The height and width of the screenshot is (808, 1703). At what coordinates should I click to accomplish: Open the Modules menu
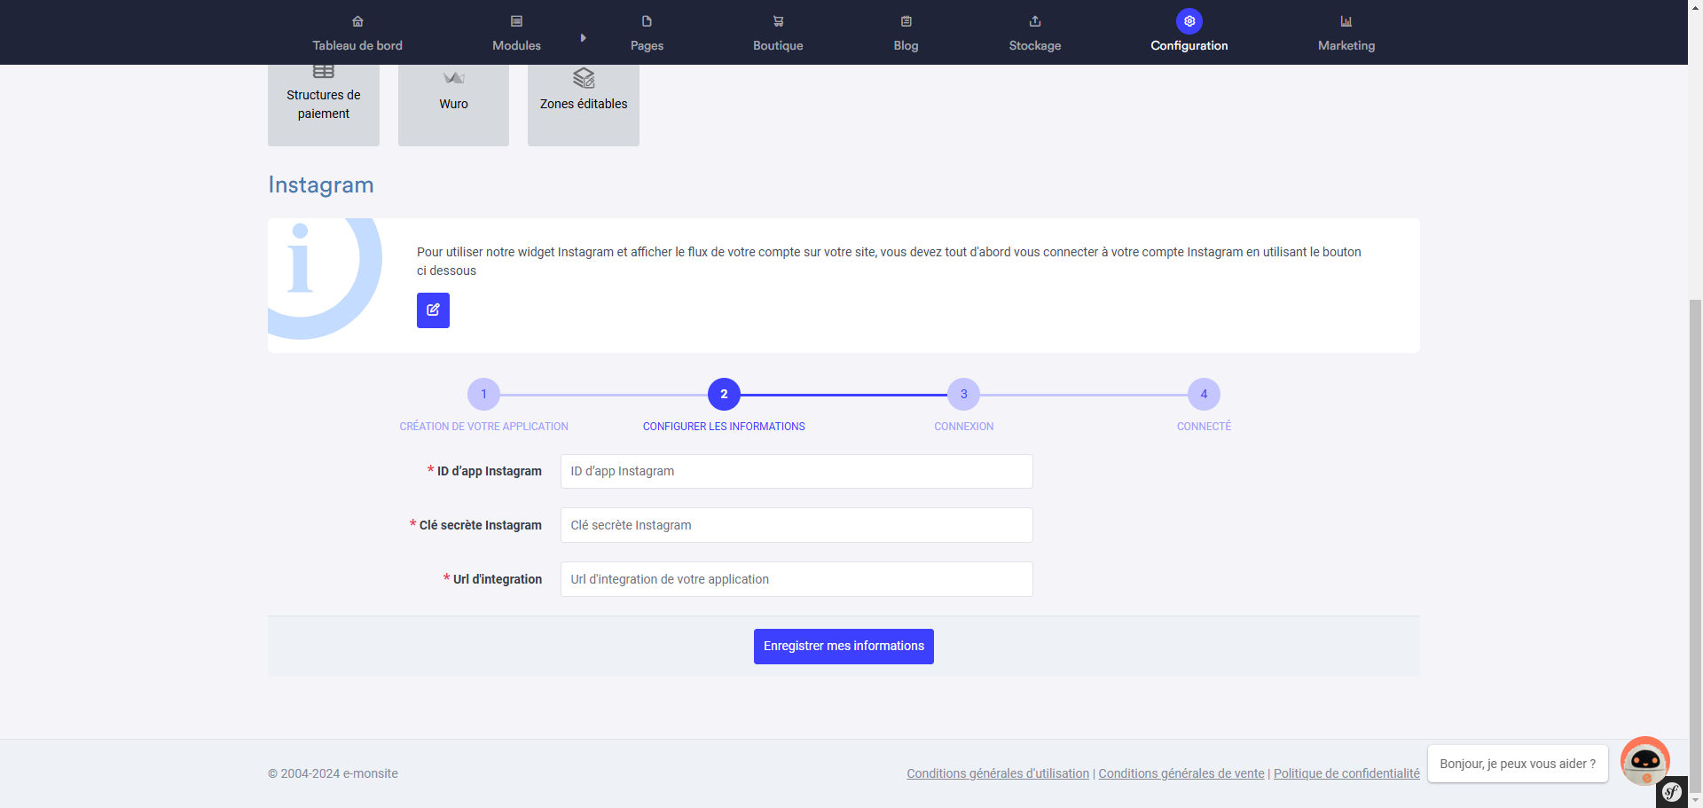tap(516, 33)
